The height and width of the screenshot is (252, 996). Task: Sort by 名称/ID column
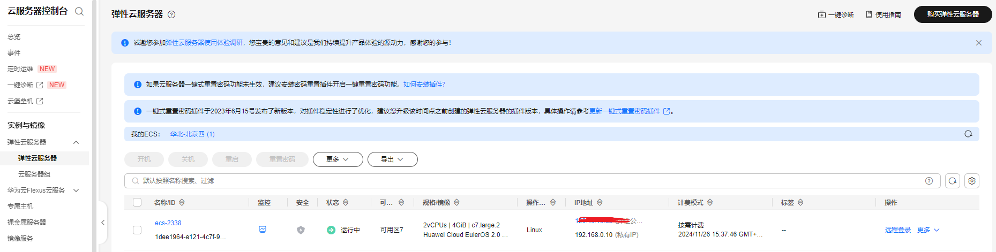click(x=182, y=202)
